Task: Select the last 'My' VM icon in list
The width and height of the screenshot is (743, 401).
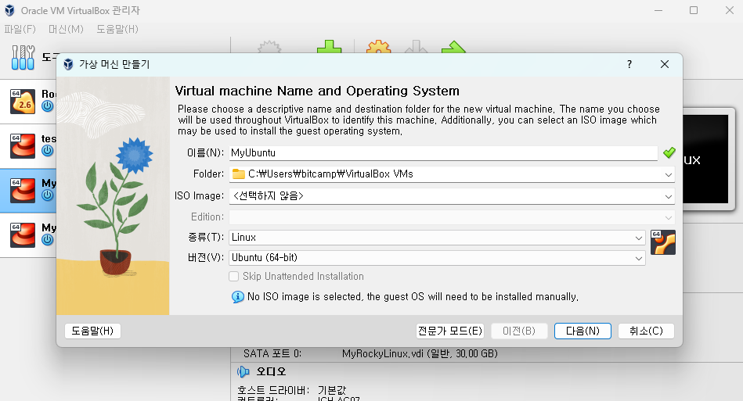Action: (23, 235)
